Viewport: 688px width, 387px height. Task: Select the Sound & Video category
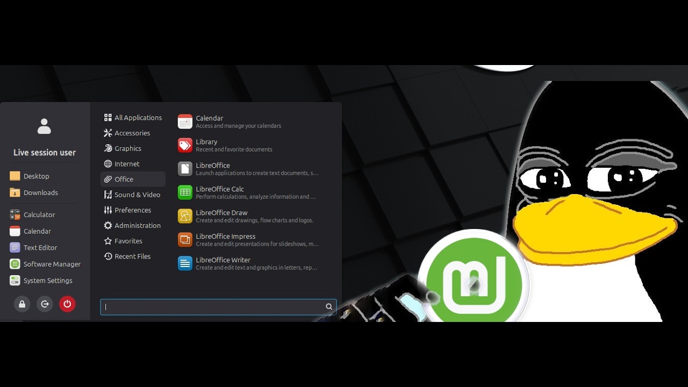133,195
